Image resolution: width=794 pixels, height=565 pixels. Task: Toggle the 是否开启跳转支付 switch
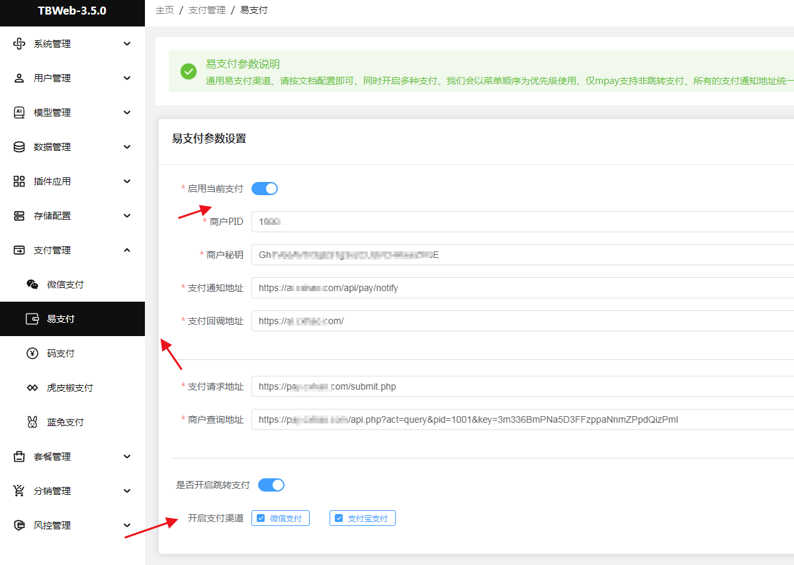tap(271, 485)
